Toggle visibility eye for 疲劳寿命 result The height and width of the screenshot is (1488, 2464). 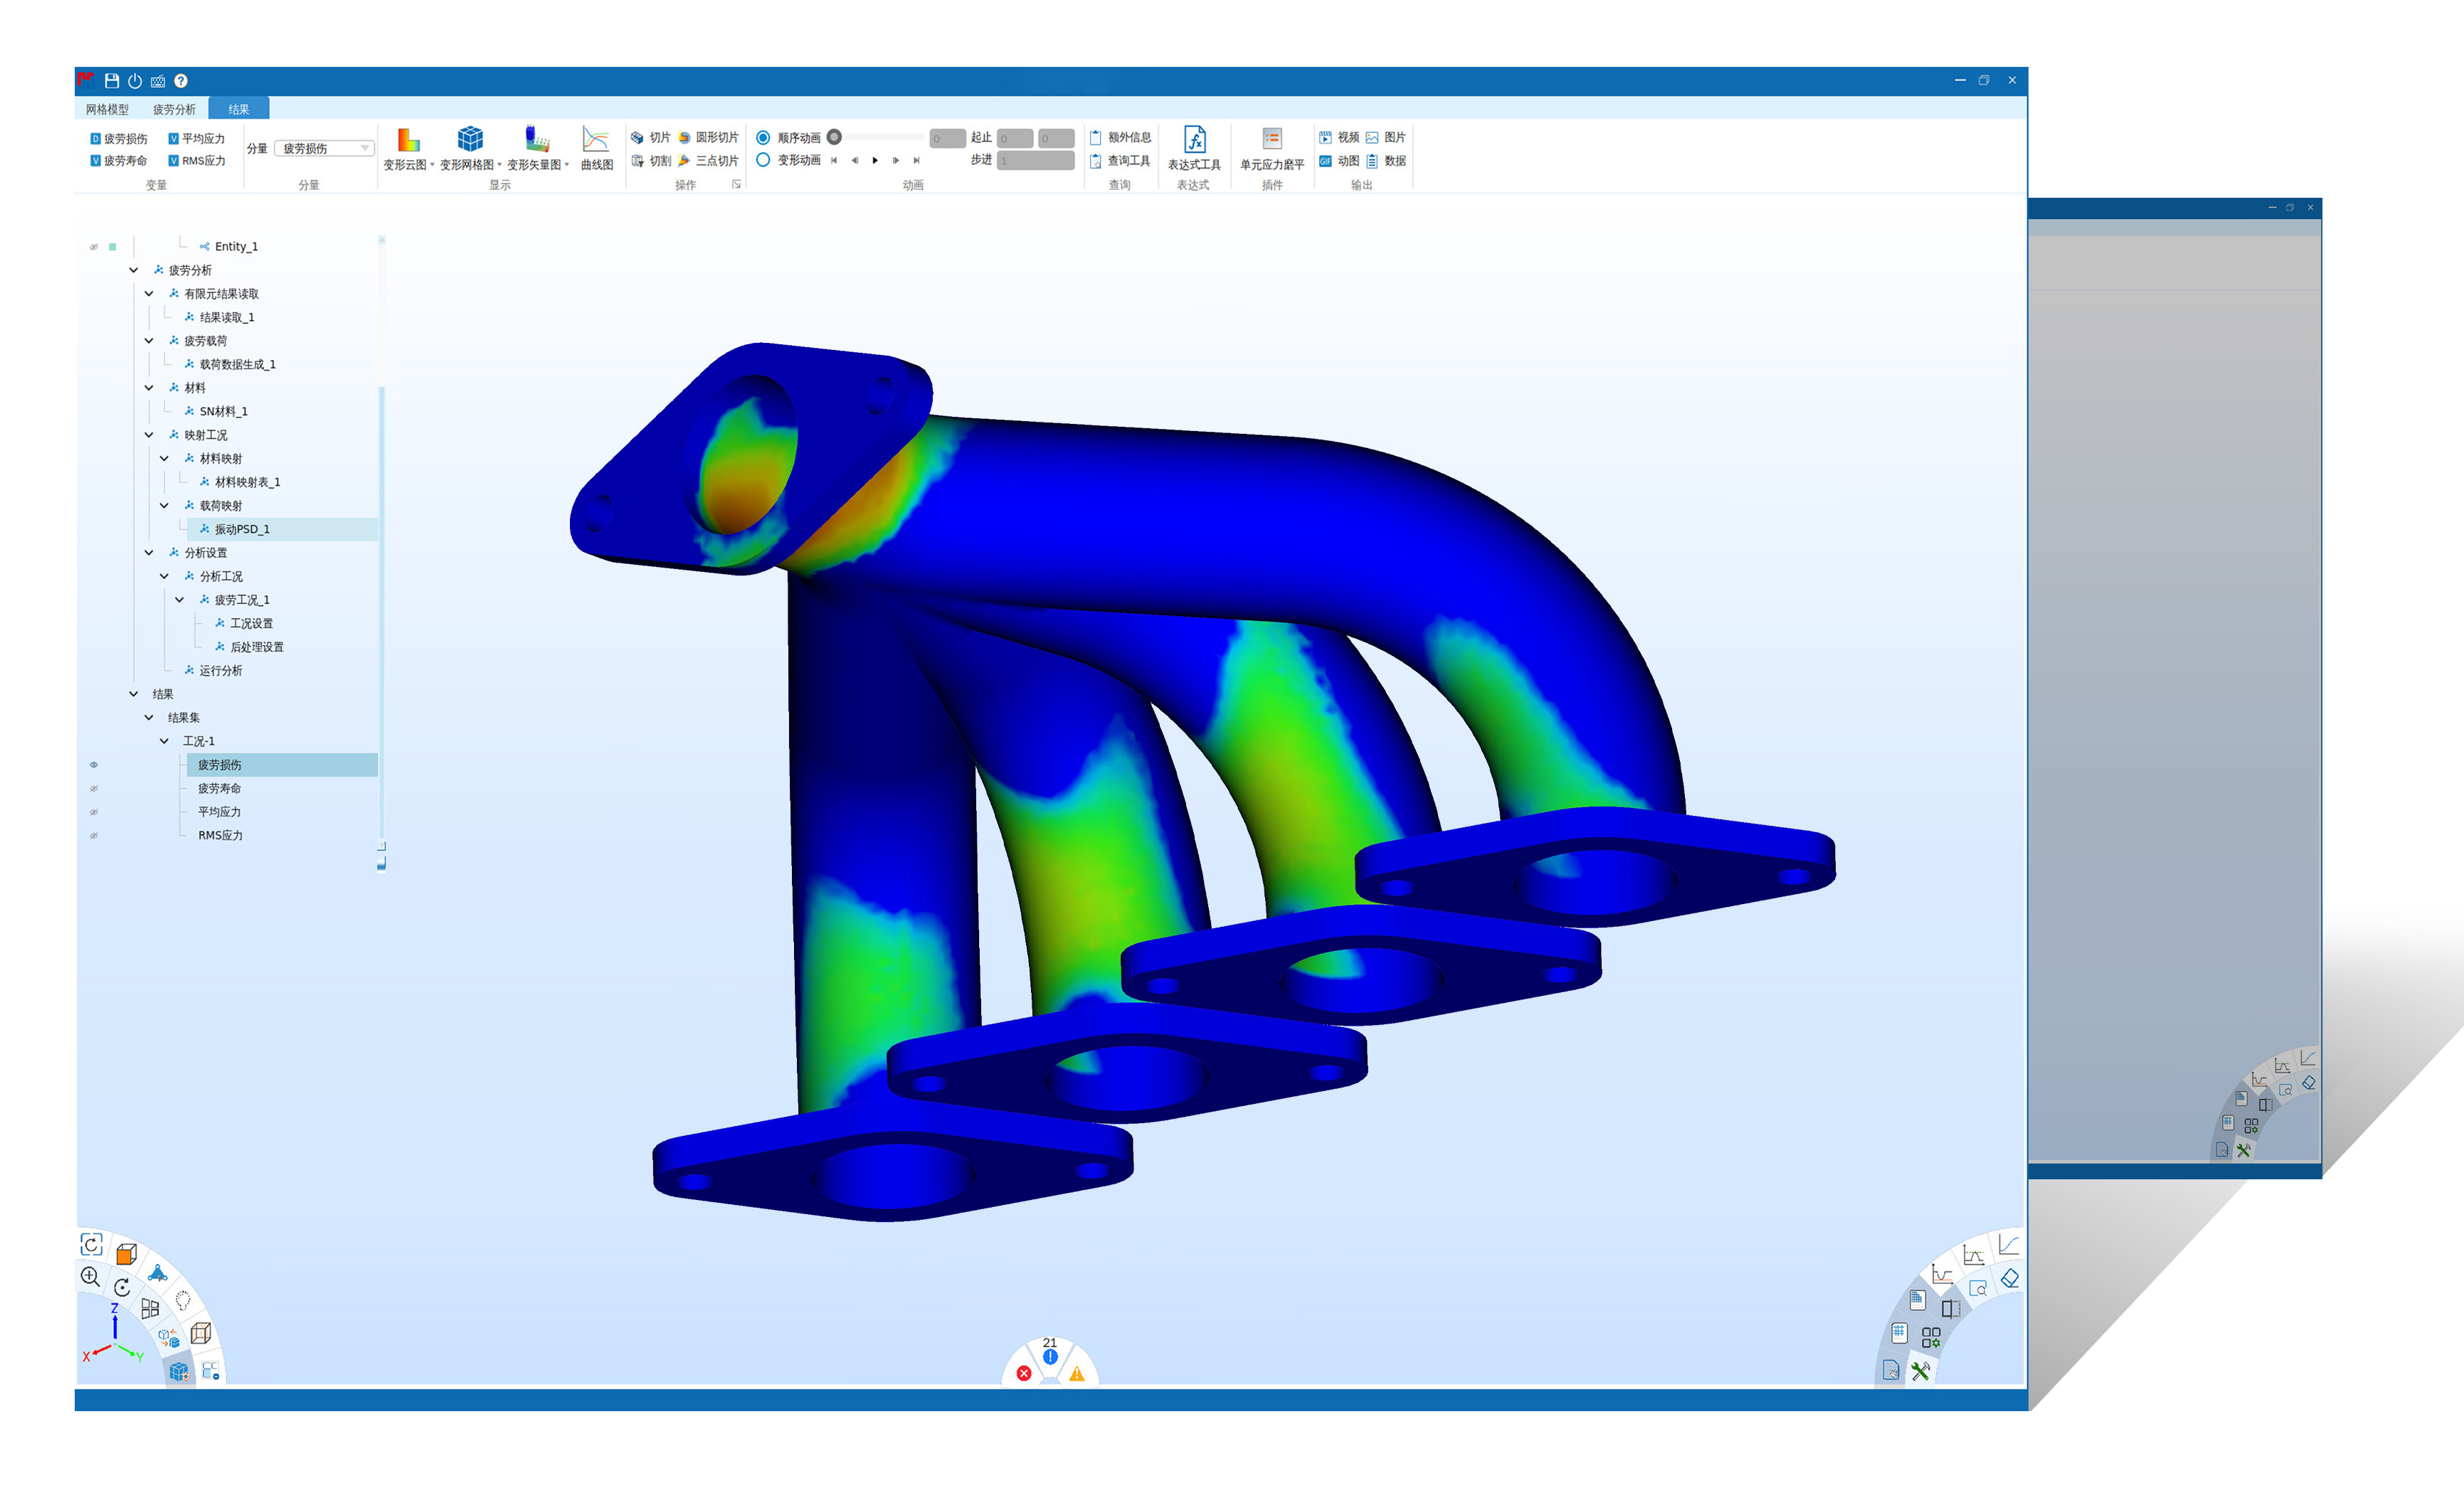(94, 789)
